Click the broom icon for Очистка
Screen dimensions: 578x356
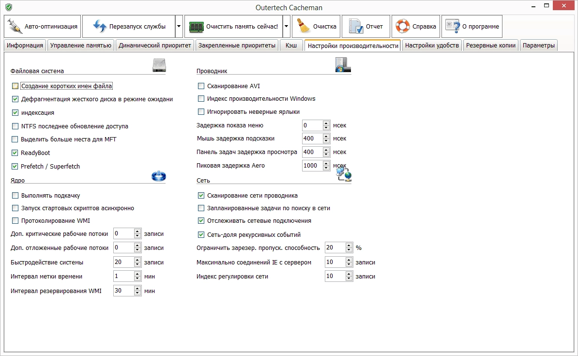(304, 26)
